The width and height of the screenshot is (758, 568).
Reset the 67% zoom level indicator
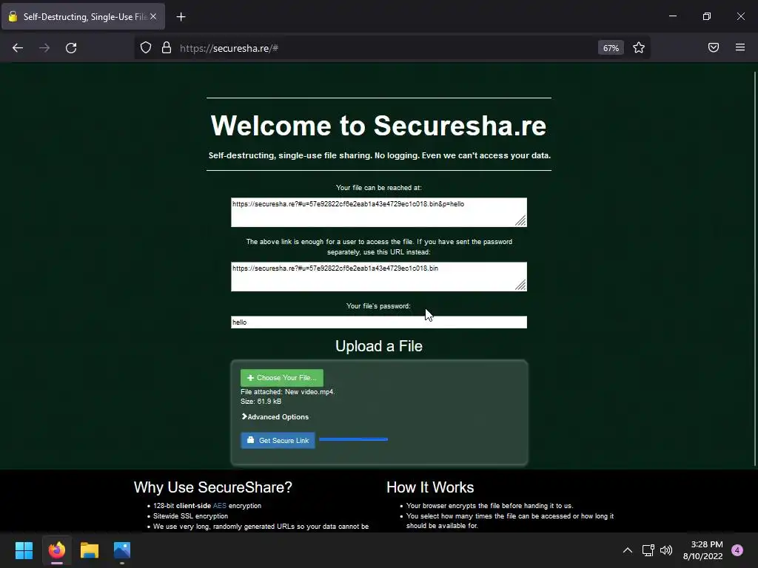coord(611,48)
